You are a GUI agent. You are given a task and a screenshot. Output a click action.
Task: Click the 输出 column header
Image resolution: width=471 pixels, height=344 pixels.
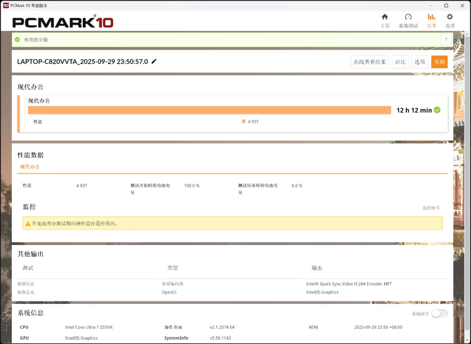317,268
